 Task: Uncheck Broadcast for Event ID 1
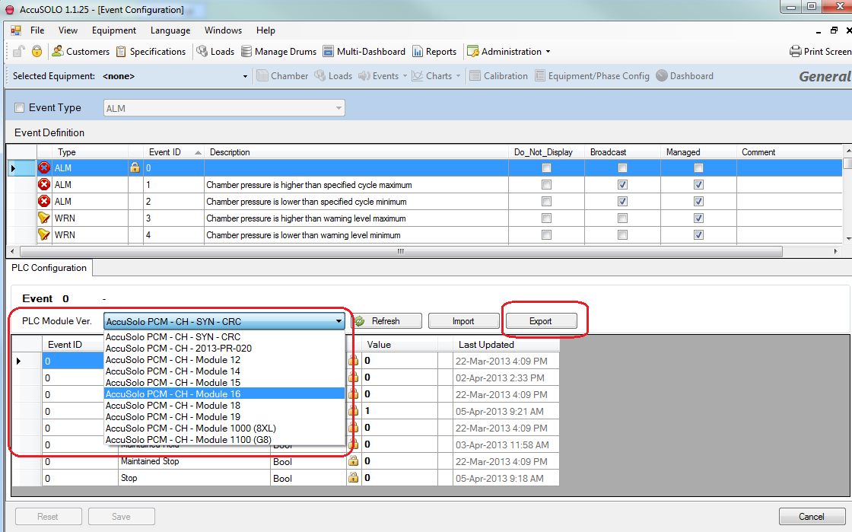[622, 185]
